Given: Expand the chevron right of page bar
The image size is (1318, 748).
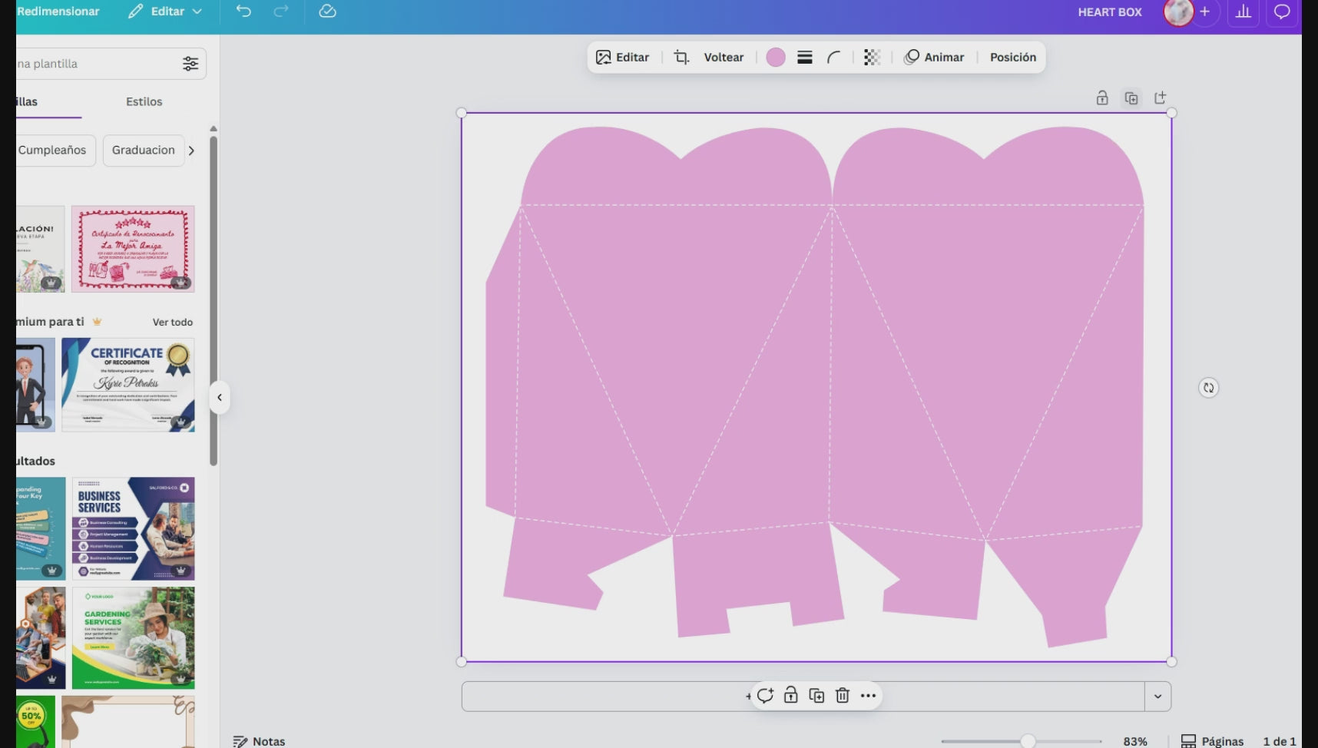Looking at the screenshot, I should [1157, 697].
